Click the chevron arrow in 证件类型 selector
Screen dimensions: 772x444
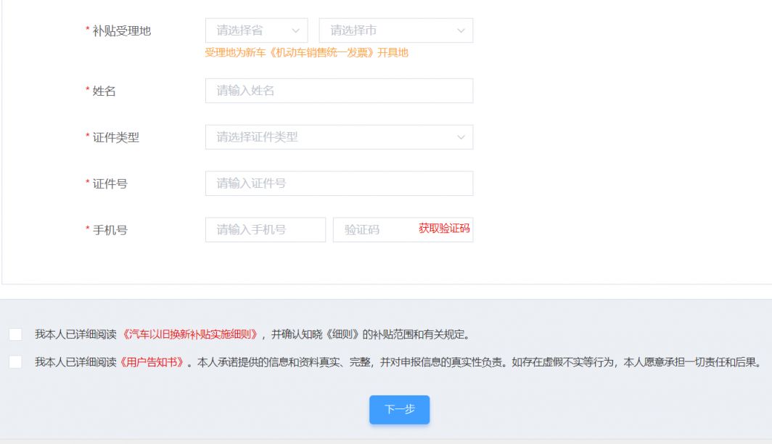(x=461, y=137)
